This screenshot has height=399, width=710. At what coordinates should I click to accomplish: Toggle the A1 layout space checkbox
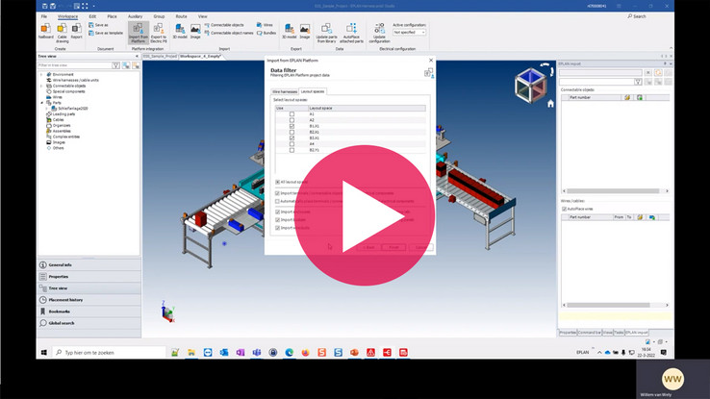[x=292, y=114]
